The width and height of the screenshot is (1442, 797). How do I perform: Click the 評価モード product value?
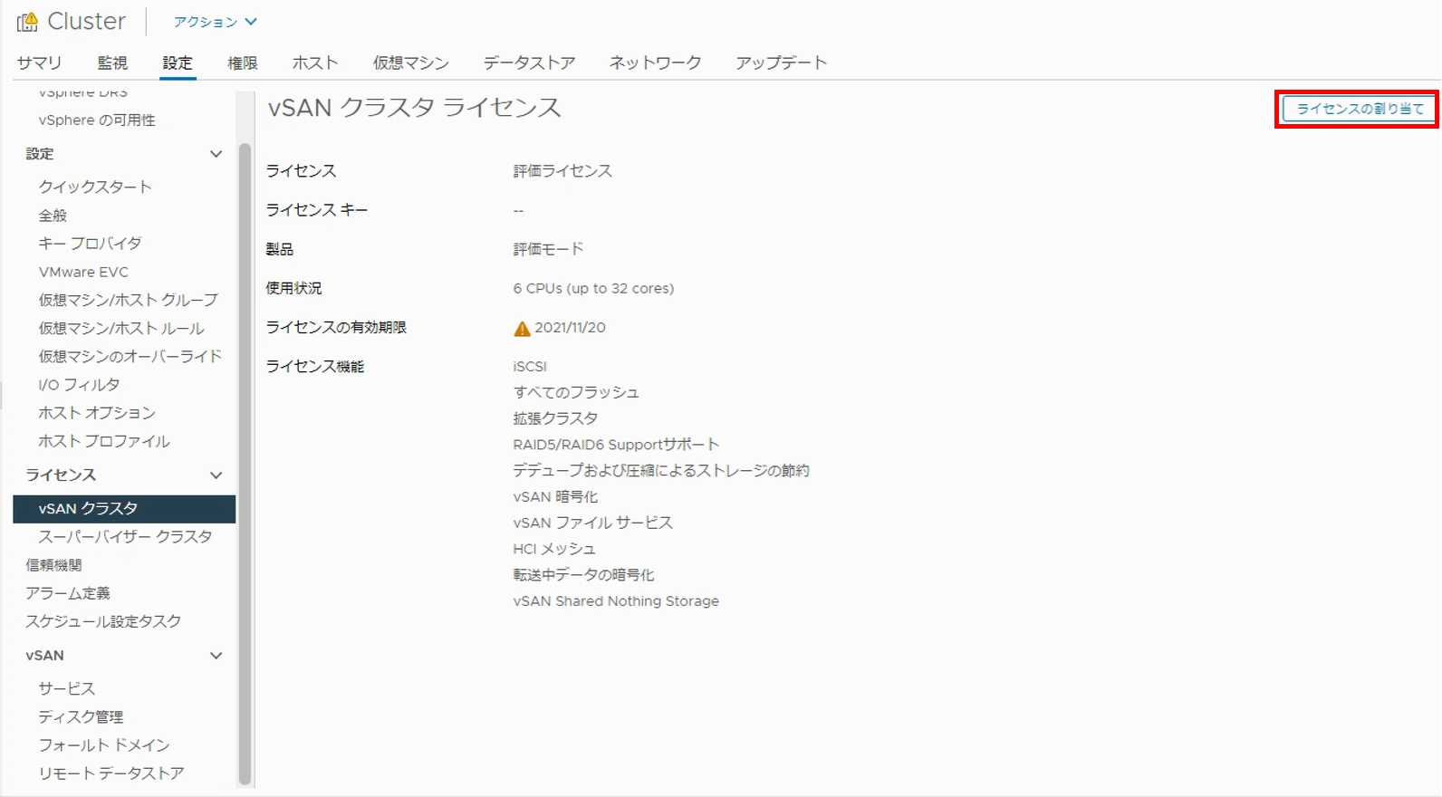548,249
